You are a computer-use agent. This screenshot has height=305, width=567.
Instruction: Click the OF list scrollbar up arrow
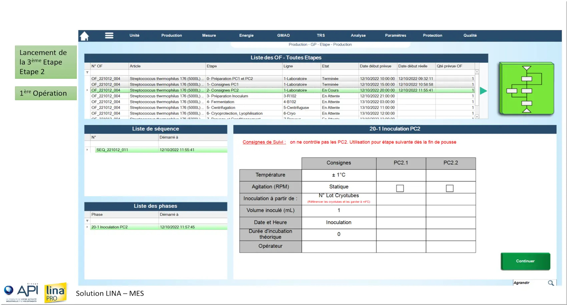pyautogui.click(x=477, y=72)
